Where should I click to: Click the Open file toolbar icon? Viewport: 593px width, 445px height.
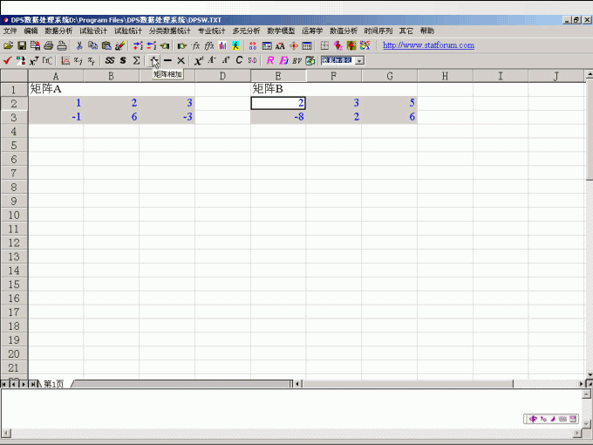tap(8, 45)
